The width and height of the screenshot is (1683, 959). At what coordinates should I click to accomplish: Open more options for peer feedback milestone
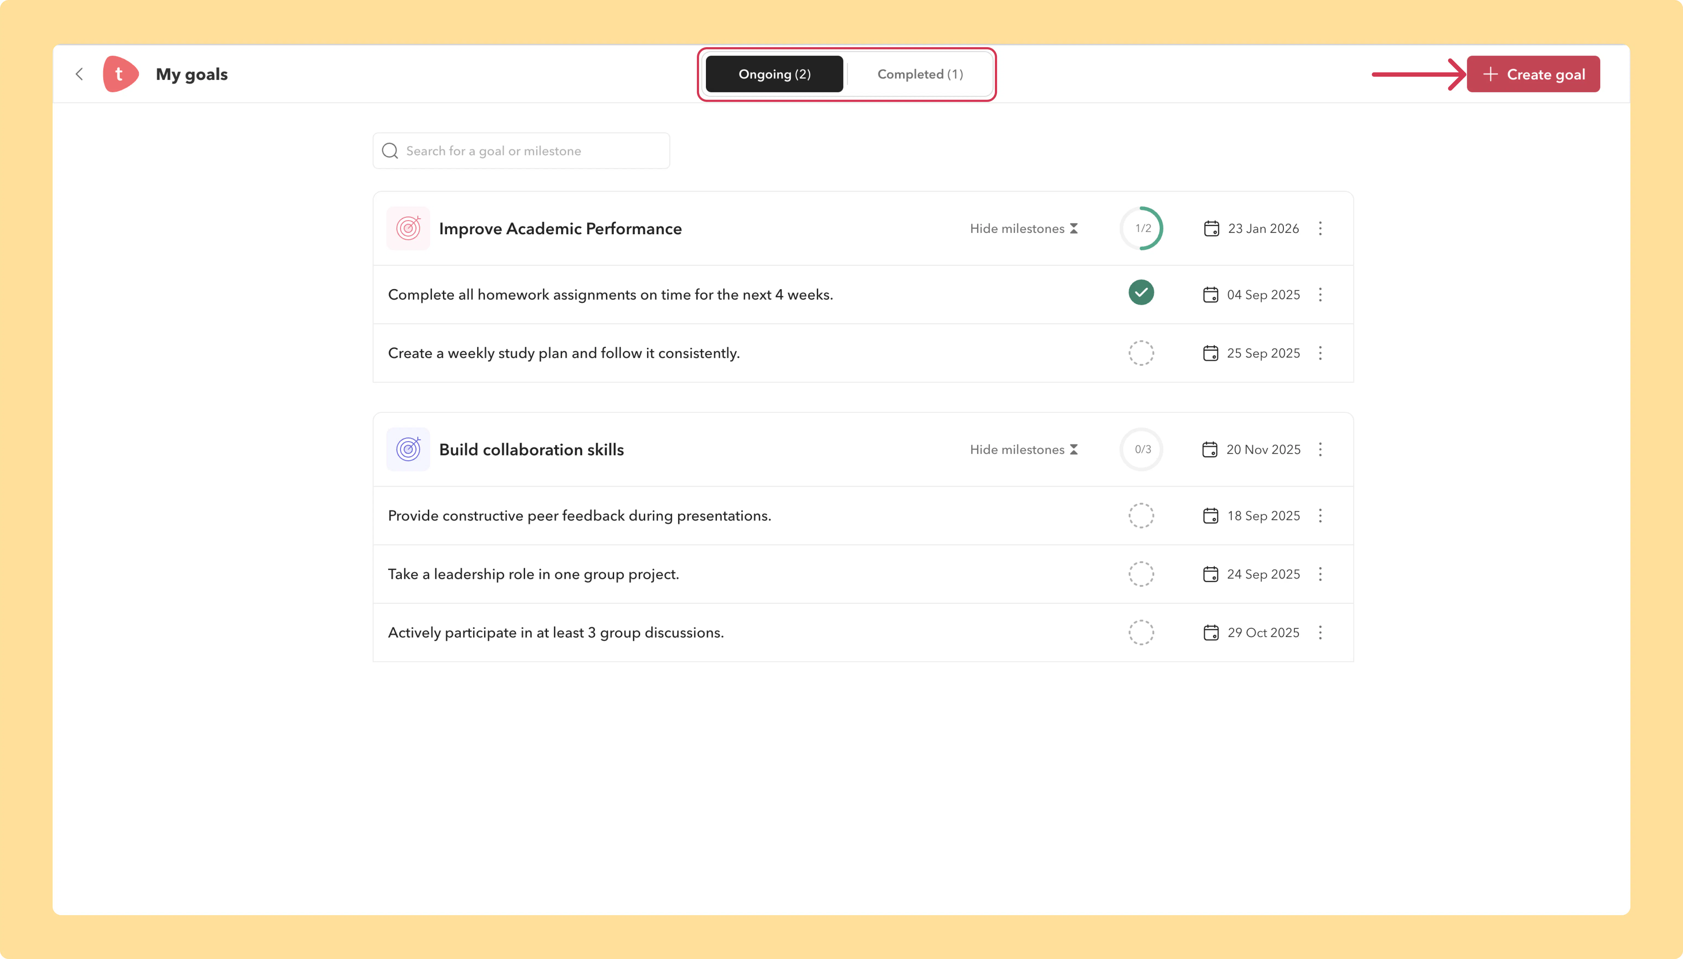[x=1320, y=516]
